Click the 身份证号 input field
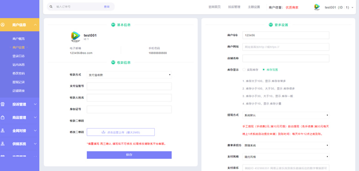Screen dimensions: 359x171 pos(129,109)
